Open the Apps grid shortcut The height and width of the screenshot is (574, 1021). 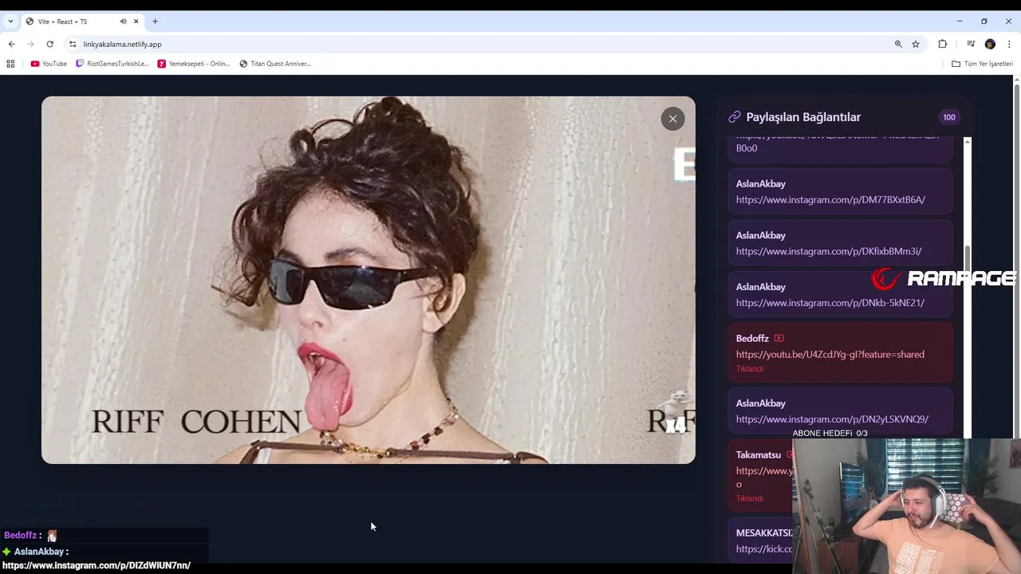point(10,64)
